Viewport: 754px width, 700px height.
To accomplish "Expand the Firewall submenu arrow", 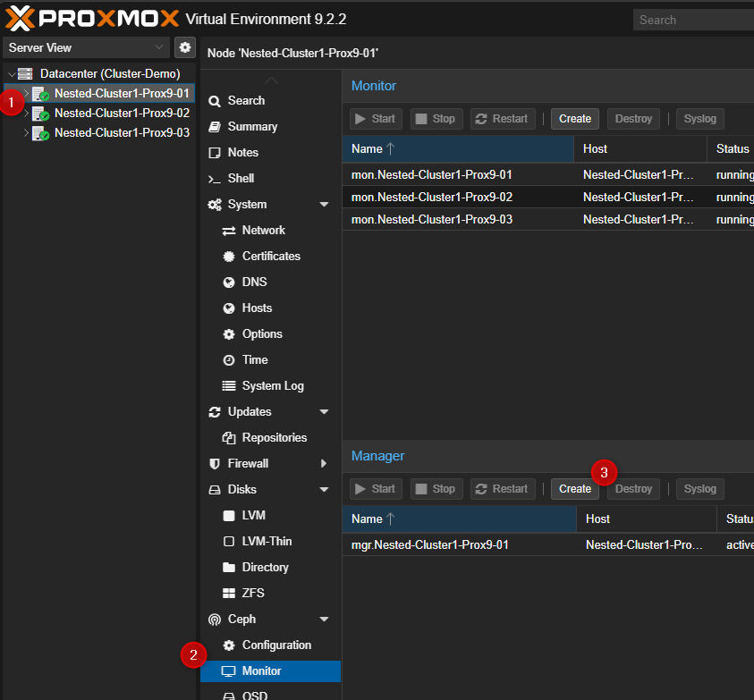I will tap(324, 463).
